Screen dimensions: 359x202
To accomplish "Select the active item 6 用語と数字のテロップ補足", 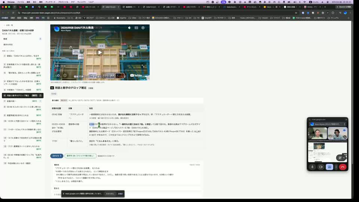I will 22,95.
